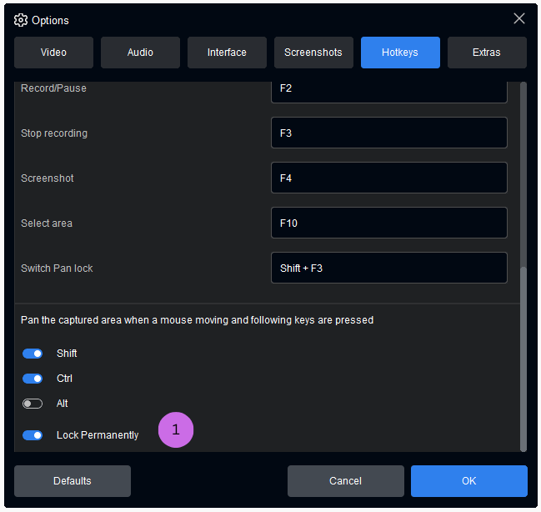The width and height of the screenshot is (541, 512).
Task: Open the Extras tab
Action: 487,53
